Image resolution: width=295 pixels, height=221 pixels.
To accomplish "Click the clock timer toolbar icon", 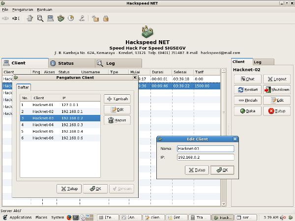I will click(x=71, y=18).
